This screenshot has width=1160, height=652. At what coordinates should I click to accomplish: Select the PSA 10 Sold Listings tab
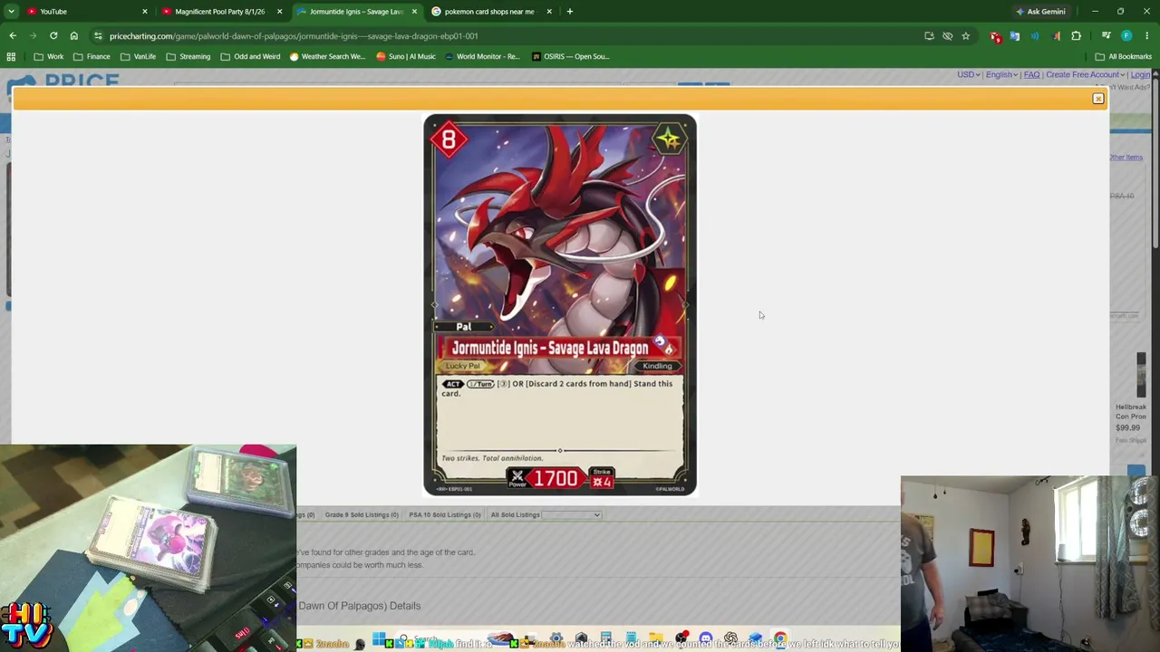(445, 515)
